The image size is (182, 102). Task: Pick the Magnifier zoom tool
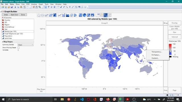point(67,7)
